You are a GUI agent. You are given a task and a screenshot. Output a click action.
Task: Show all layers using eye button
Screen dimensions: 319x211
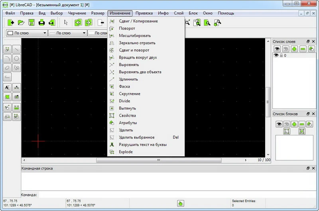coord(277,49)
